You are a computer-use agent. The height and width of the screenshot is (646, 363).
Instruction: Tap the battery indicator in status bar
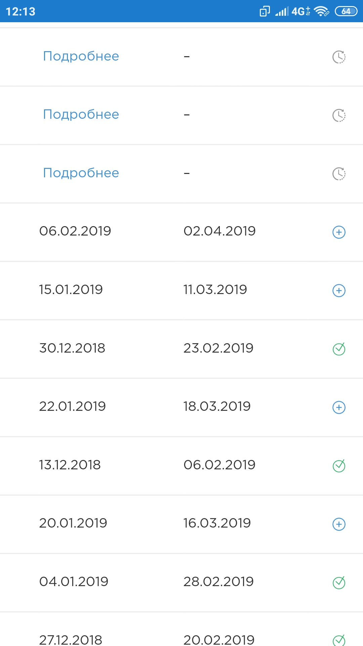click(x=346, y=11)
